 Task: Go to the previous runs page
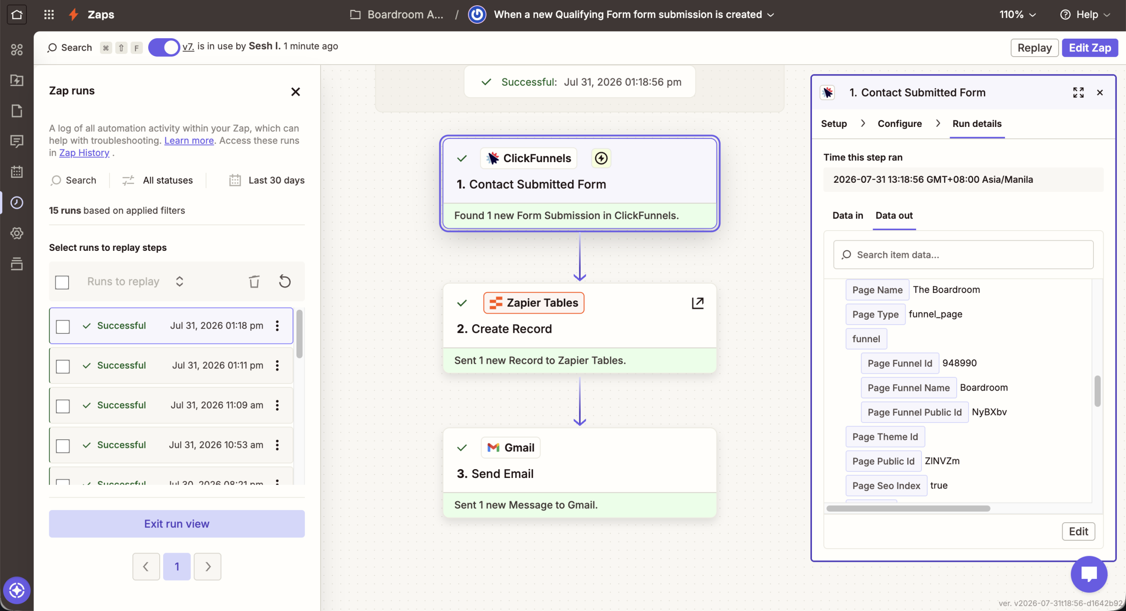[x=146, y=567]
